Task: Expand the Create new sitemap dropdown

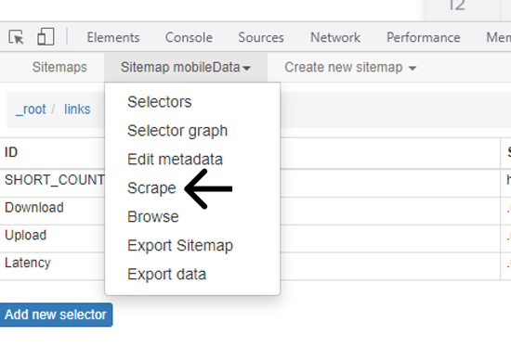Action: 350,68
